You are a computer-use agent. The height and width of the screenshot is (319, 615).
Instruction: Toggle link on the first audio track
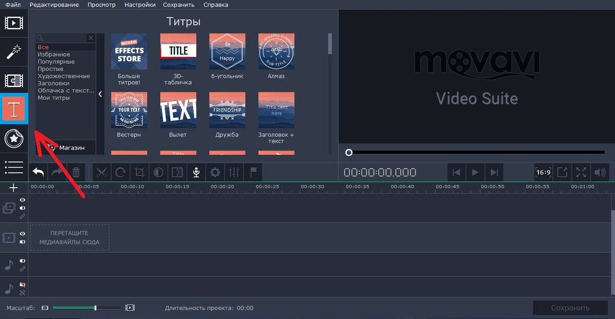point(23,269)
